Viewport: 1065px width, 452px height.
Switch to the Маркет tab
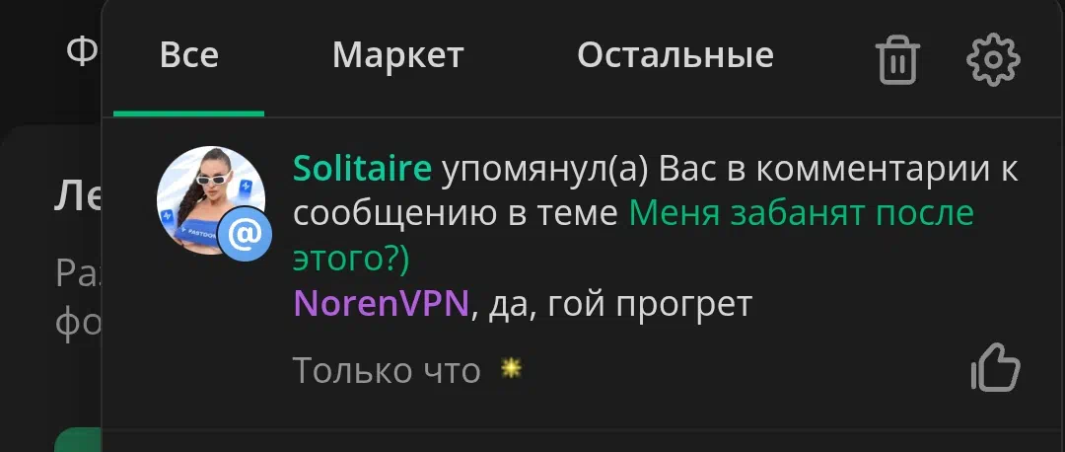pyautogui.click(x=398, y=55)
